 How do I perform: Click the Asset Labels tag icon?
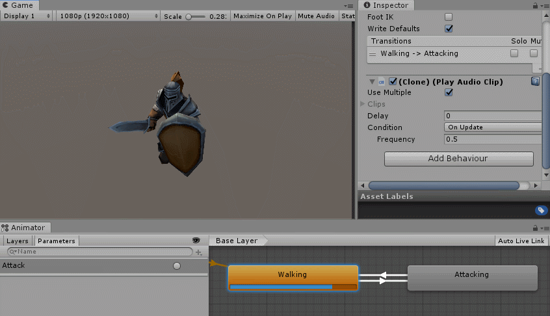pyautogui.click(x=542, y=210)
